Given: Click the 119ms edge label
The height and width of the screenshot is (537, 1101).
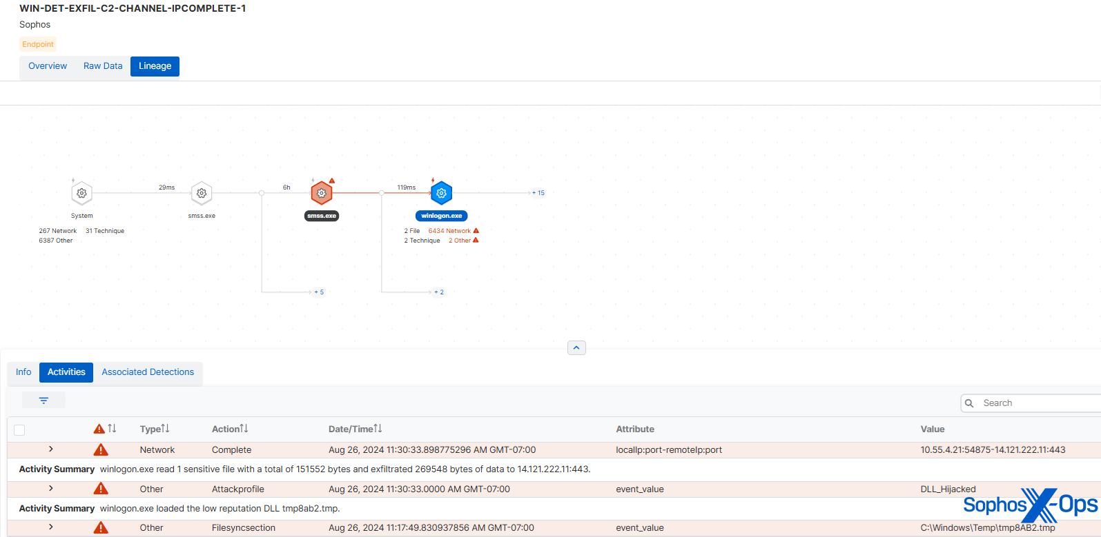Looking at the screenshot, I should (x=407, y=188).
